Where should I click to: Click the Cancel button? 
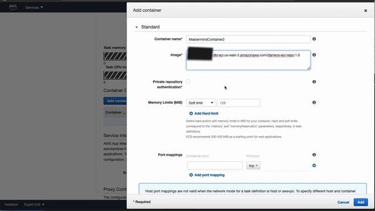click(343, 202)
